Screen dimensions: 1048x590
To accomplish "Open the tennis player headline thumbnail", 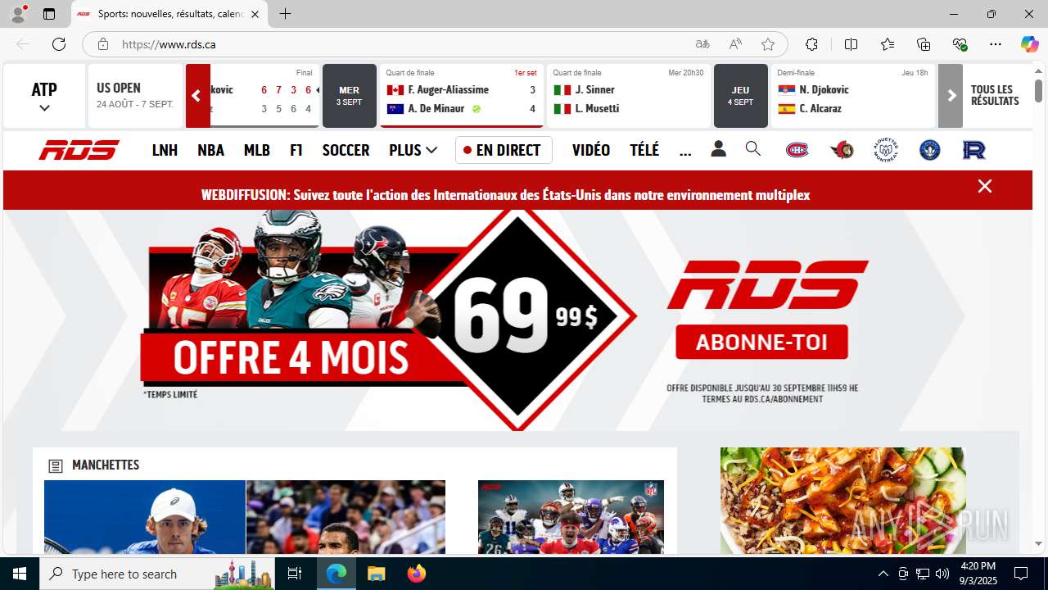I will click(145, 517).
